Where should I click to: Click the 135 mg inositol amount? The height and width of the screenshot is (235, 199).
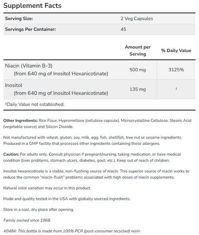[138, 89]
